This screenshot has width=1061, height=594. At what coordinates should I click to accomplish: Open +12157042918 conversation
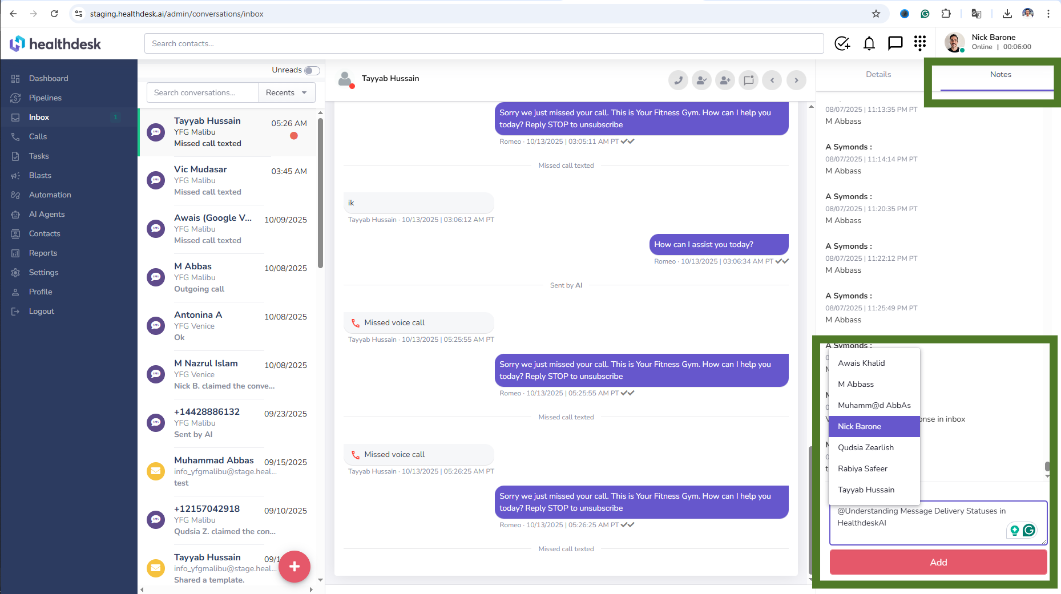tap(228, 520)
